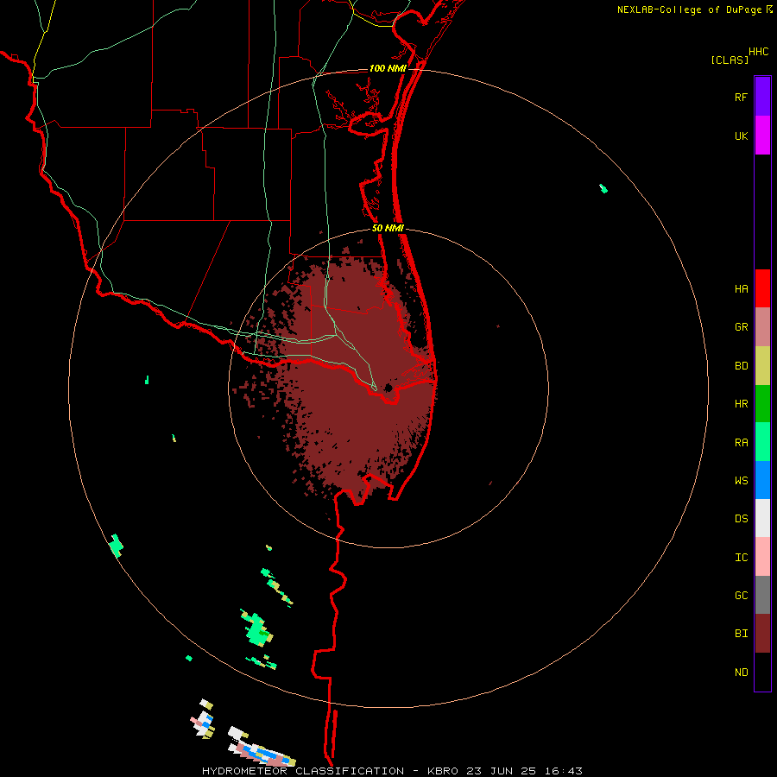The image size is (777, 777).
Task: Click the DS white legend swatch
Action: click(x=762, y=518)
